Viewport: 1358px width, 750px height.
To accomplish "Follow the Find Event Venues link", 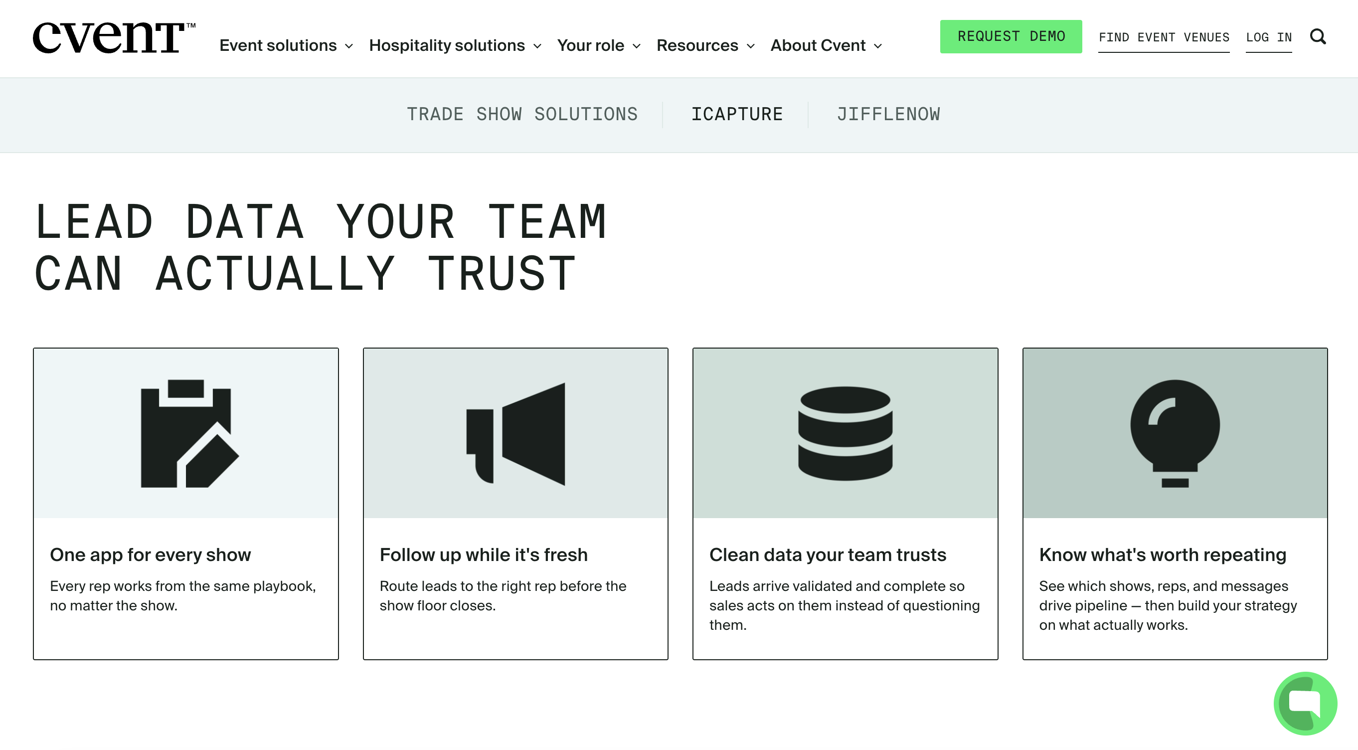I will [1164, 37].
